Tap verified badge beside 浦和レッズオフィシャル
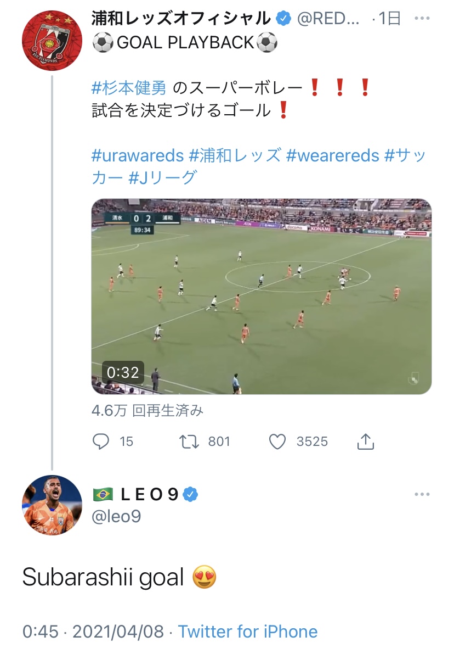The width and height of the screenshot is (454, 648). click(283, 19)
